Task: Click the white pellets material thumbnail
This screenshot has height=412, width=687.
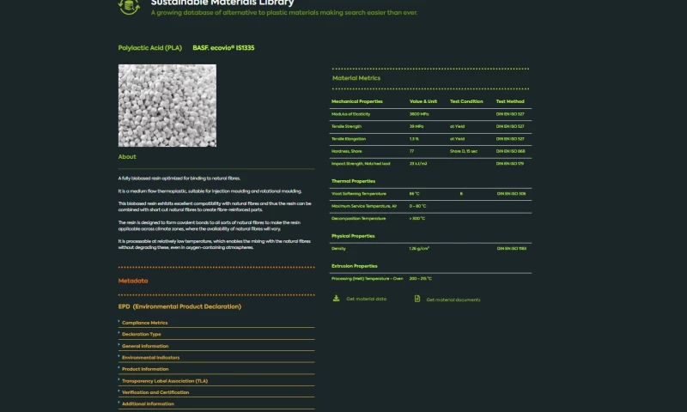Action: (x=167, y=106)
